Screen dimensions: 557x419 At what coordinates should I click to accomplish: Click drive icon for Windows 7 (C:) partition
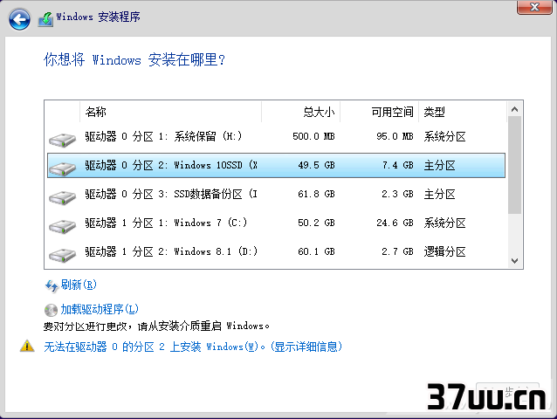coord(62,226)
